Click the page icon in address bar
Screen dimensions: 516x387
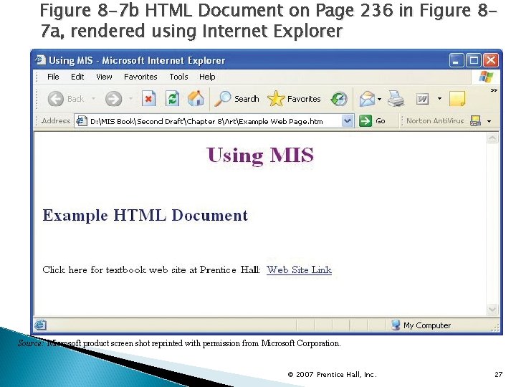tap(81, 121)
